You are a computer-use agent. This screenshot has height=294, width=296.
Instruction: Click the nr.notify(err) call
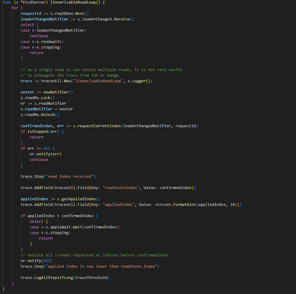46,154
